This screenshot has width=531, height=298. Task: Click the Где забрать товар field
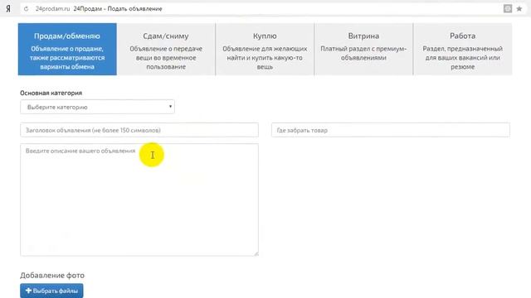391,130
